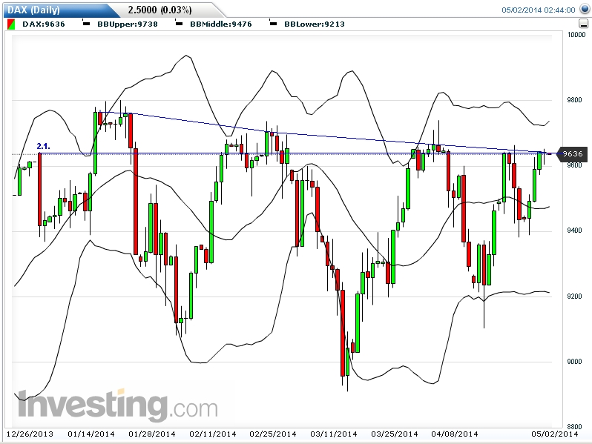This screenshot has width=592, height=444.
Task: Click the 05/02/2014 02:44:00 timestamp
Action: (539, 10)
